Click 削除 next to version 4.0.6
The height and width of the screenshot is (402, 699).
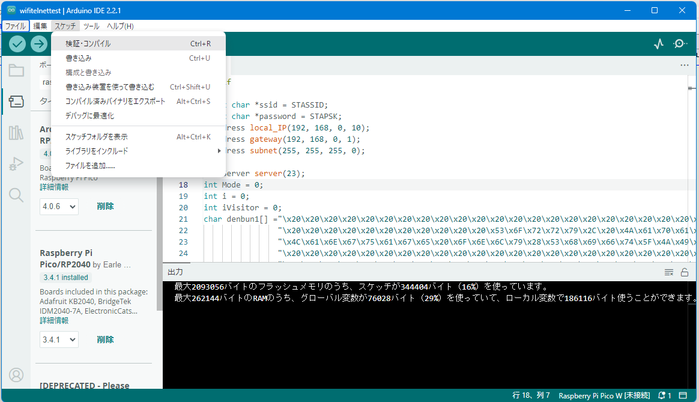coord(105,207)
